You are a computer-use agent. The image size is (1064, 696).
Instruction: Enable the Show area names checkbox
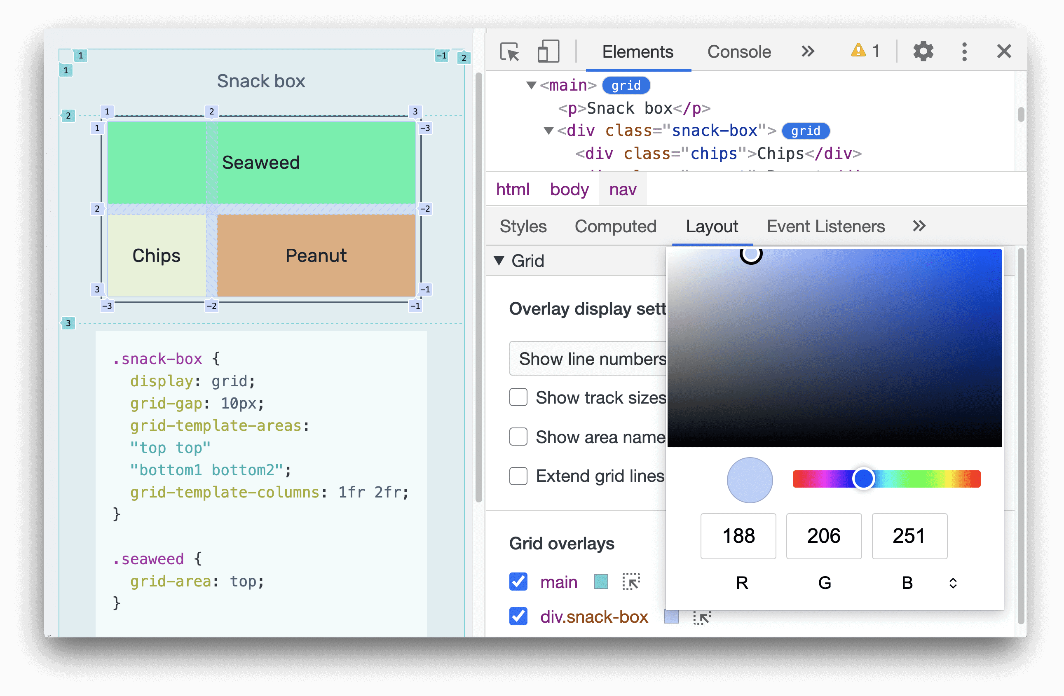(x=517, y=437)
